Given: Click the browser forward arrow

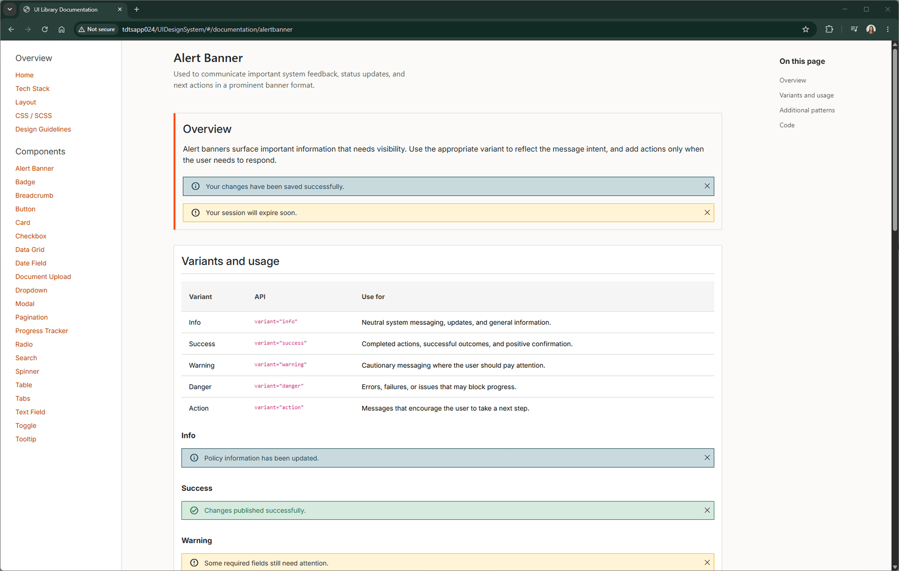Looking at the screenshot, I should tap(28, 29).
